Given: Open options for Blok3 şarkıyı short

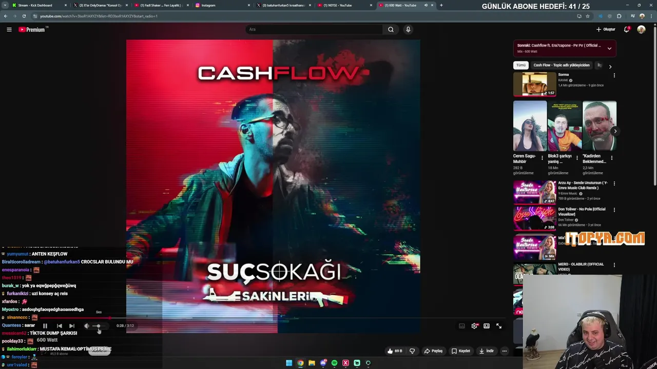Looking at the screenshot, I should pos(577,158).
